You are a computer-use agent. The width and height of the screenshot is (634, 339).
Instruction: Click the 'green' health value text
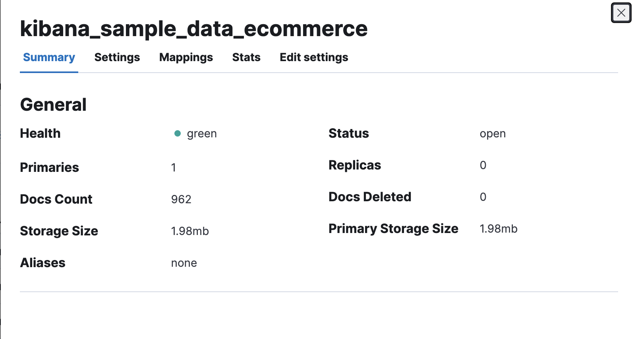(202, 134)
